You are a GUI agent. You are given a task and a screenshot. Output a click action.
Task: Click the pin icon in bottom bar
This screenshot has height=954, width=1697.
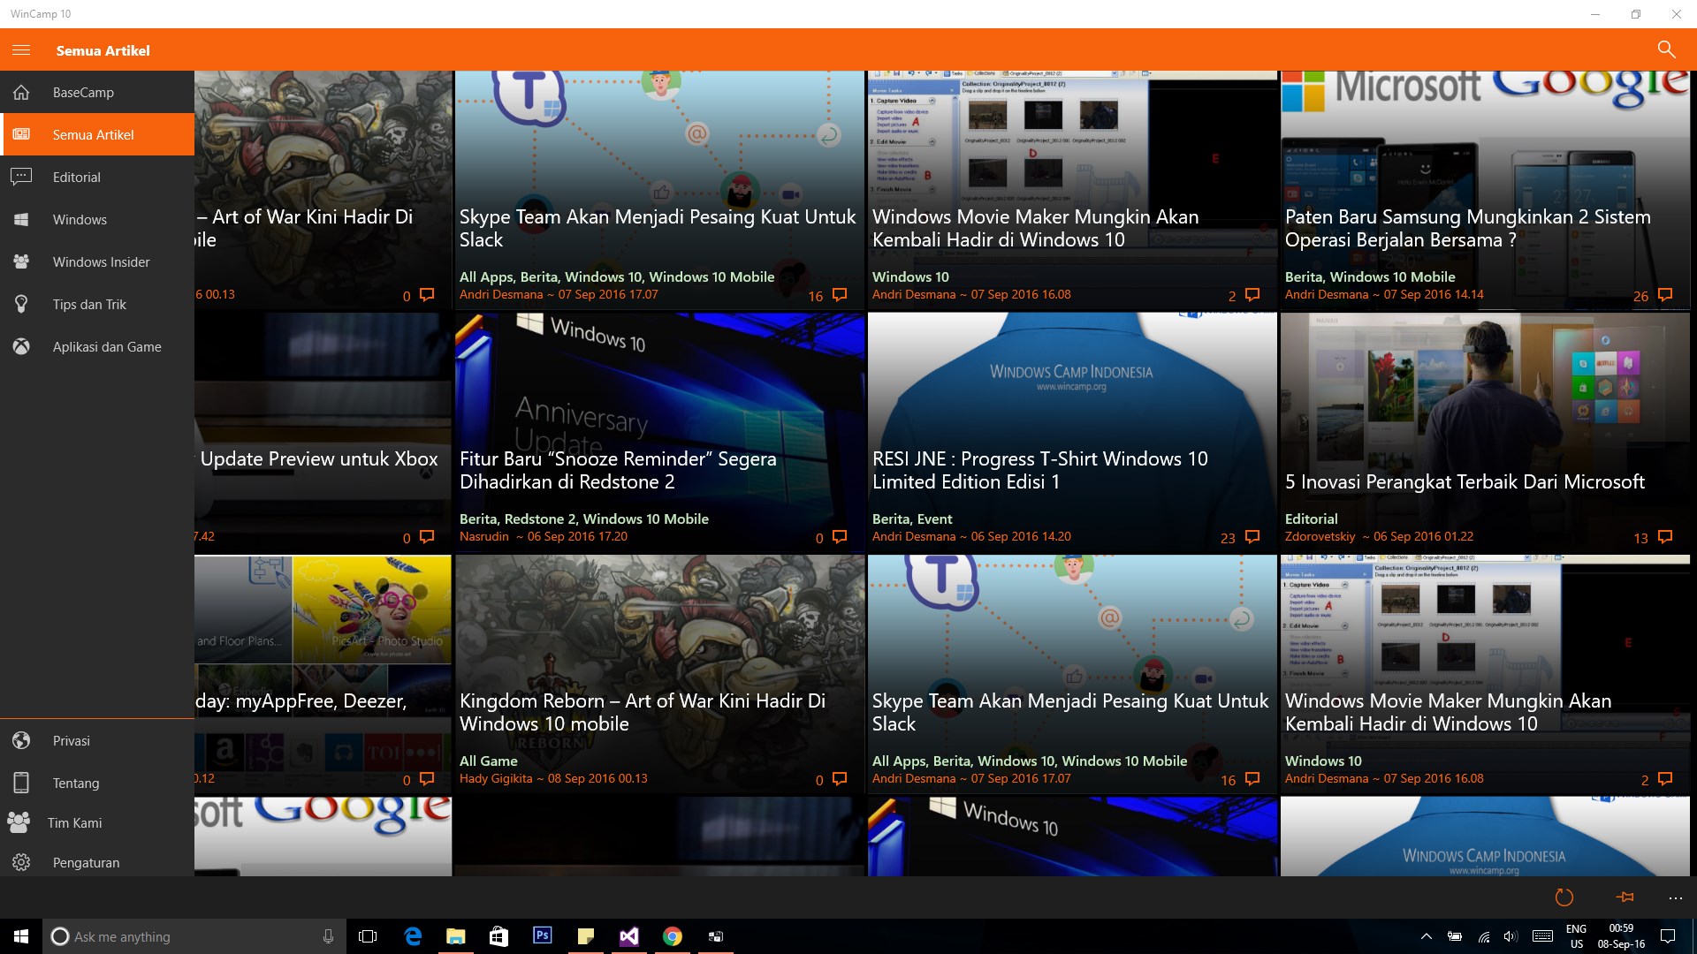point(1625,897)
